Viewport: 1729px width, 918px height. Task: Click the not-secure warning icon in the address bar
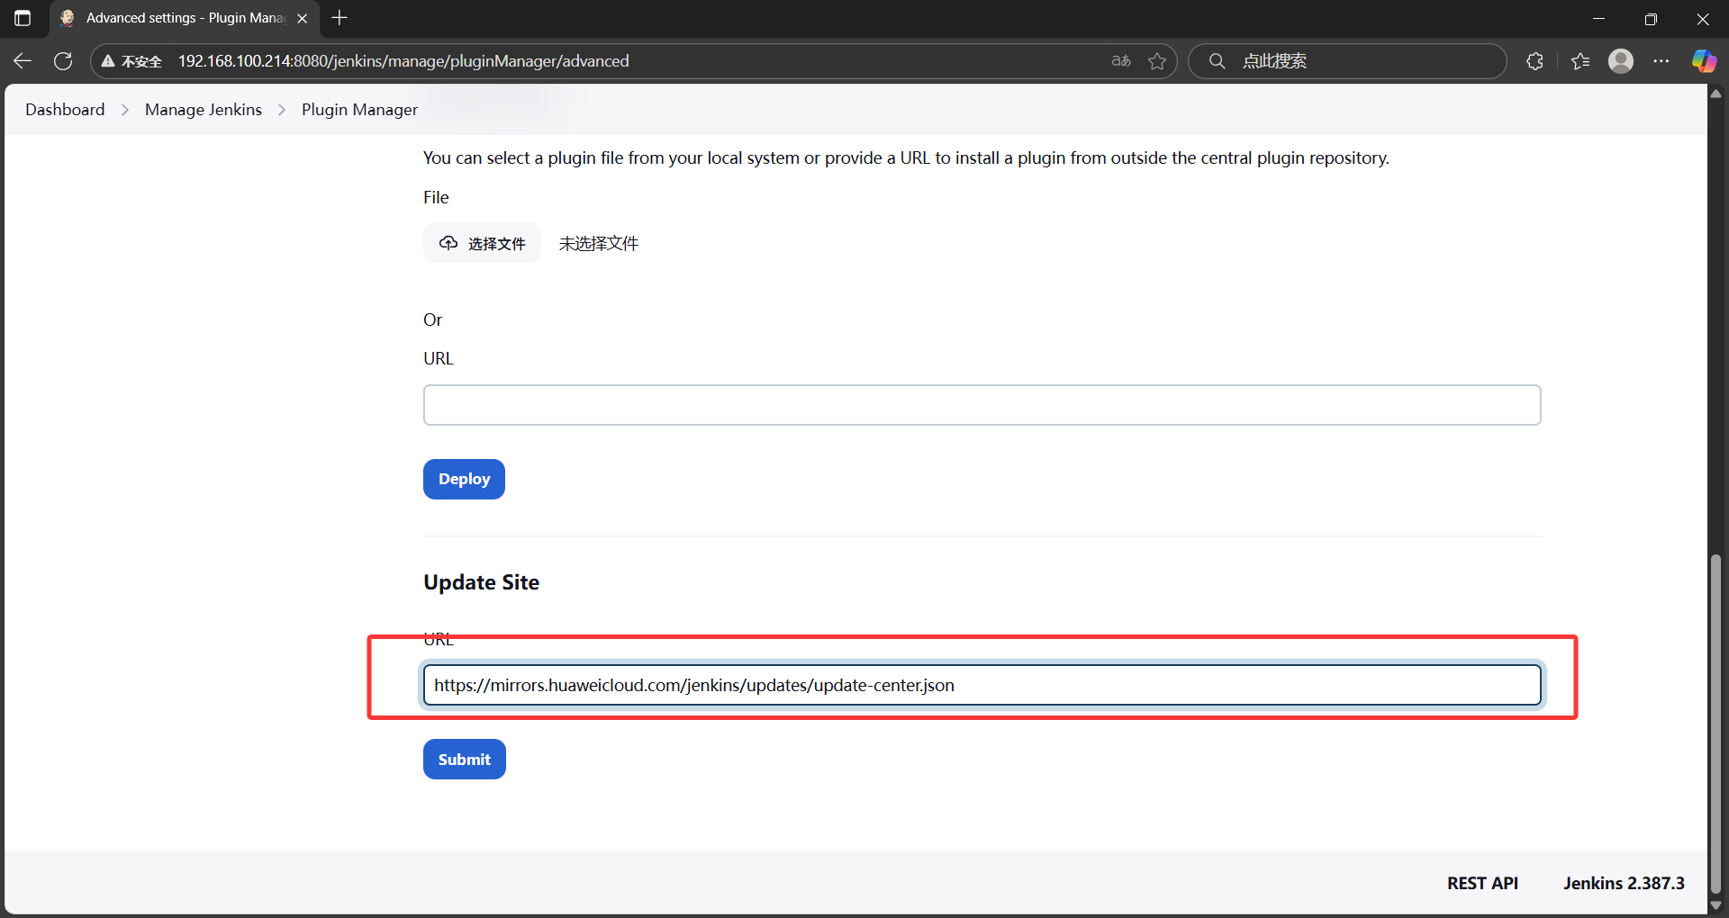pyautogui.click(x=108, y=61)
